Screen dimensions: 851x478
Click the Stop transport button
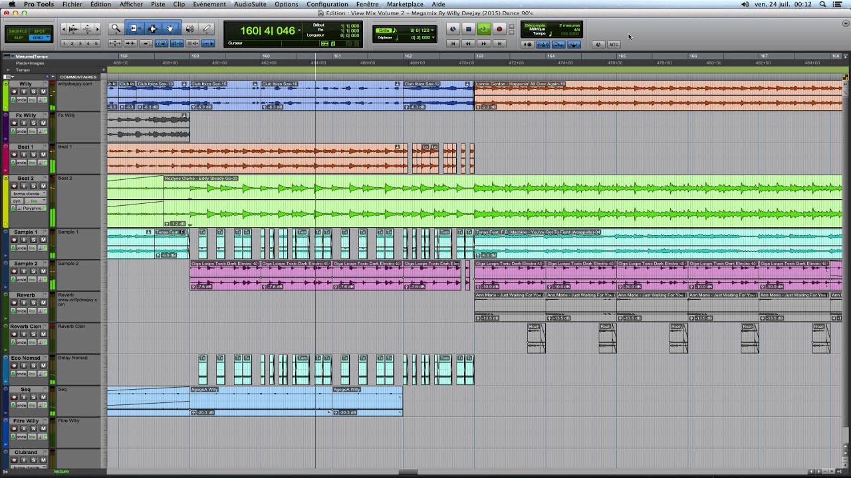tap(468, 29)
